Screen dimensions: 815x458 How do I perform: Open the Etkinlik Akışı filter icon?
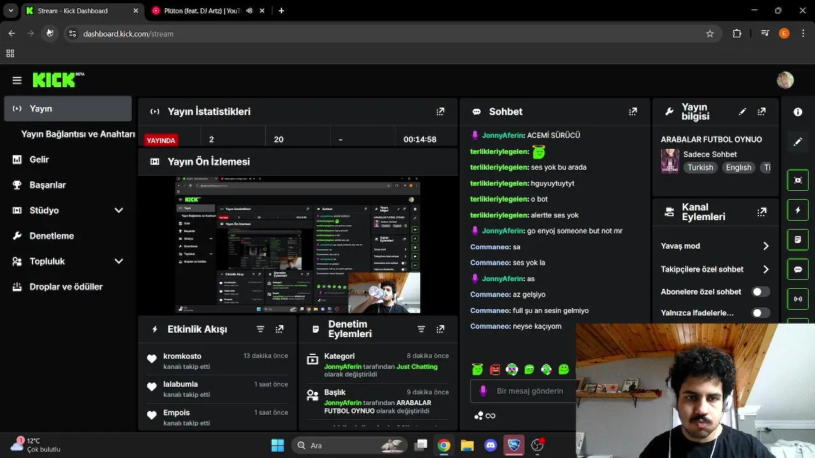tap(260, 329)
